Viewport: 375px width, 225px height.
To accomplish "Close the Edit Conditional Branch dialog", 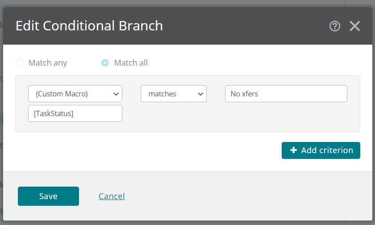I will [x=354, y=26].
